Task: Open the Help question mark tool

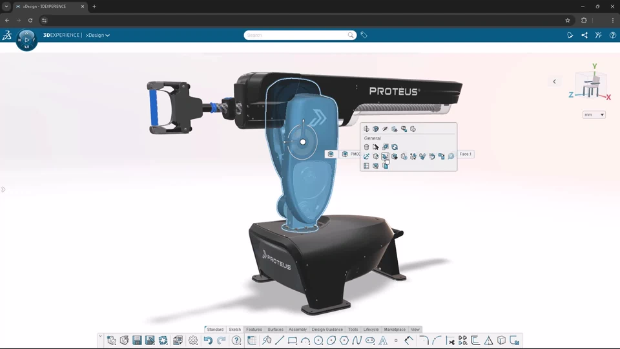Action: click(236, 341)
